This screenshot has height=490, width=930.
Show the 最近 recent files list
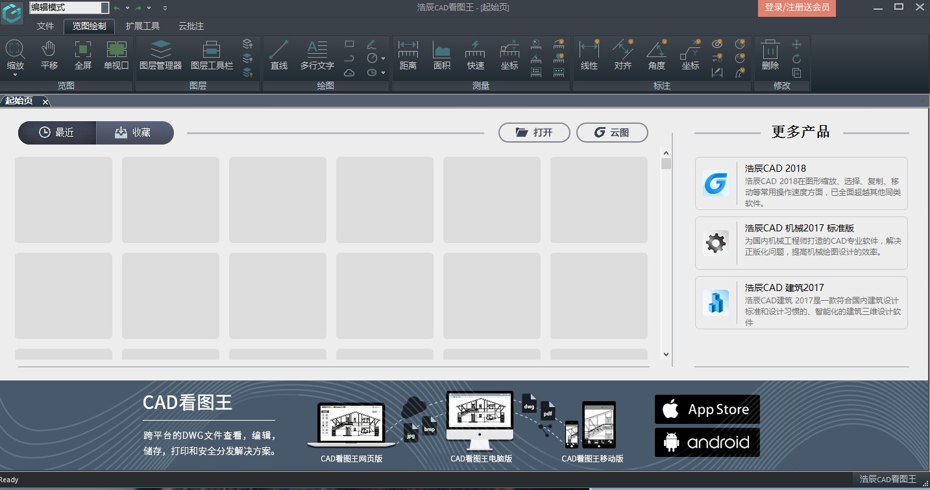[x=57, y=132]
